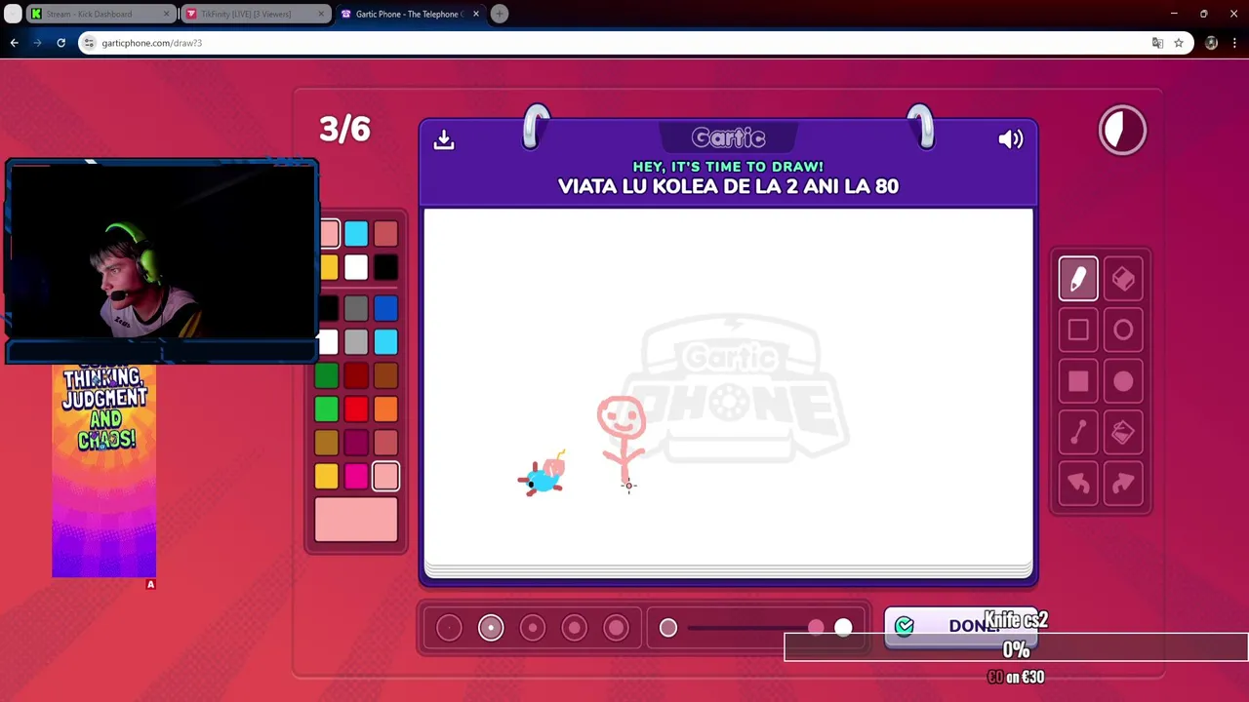1249x702 pixels.
Task: Close the Stream - Kick Dashboard tab
Action: (166, 14)
